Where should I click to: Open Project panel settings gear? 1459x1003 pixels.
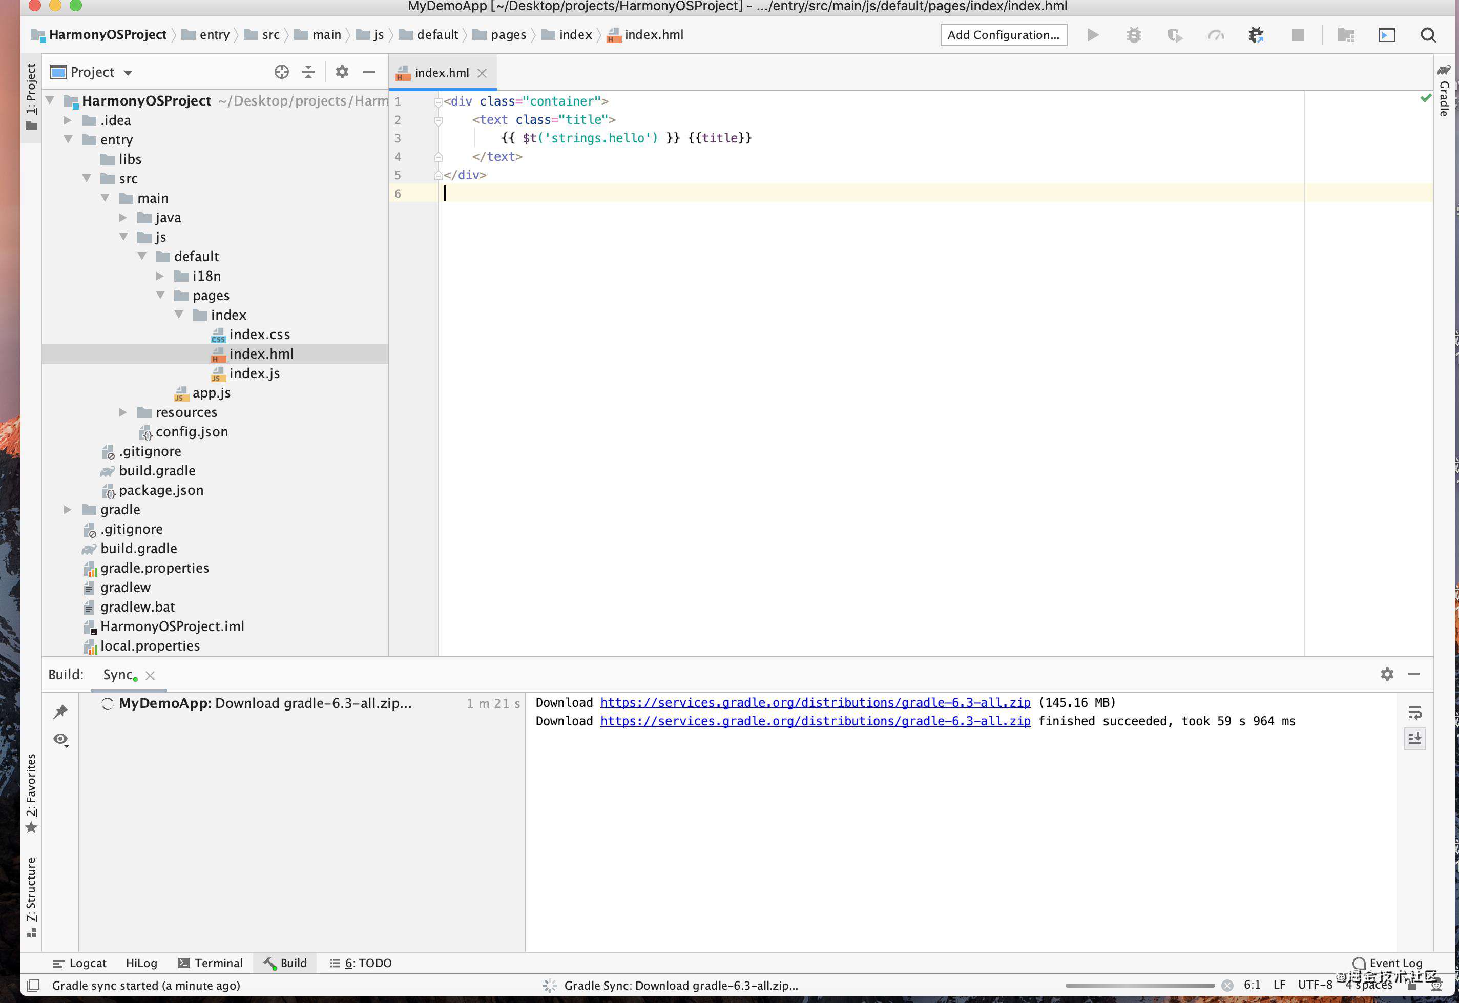(342, 72)
